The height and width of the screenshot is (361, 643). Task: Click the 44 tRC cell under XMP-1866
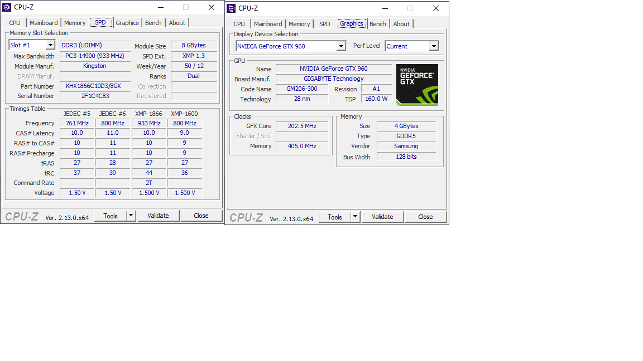click(x=149, y=173)
